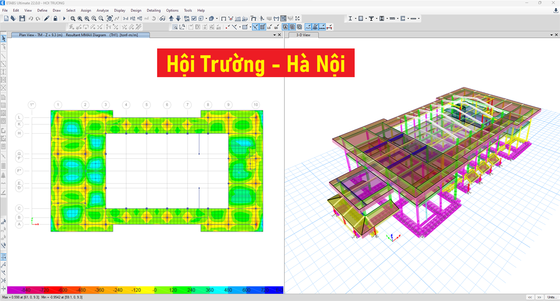560x301 pixels.
Task: Toggle snap to grid intersections
Action: click(262, 27)
